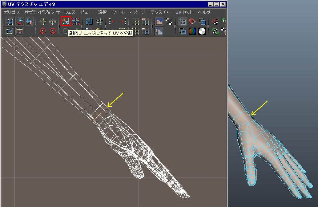This screenshot has width=318, height=207.
Task: Open the テクスチャ menu
Action: (160, 12)
